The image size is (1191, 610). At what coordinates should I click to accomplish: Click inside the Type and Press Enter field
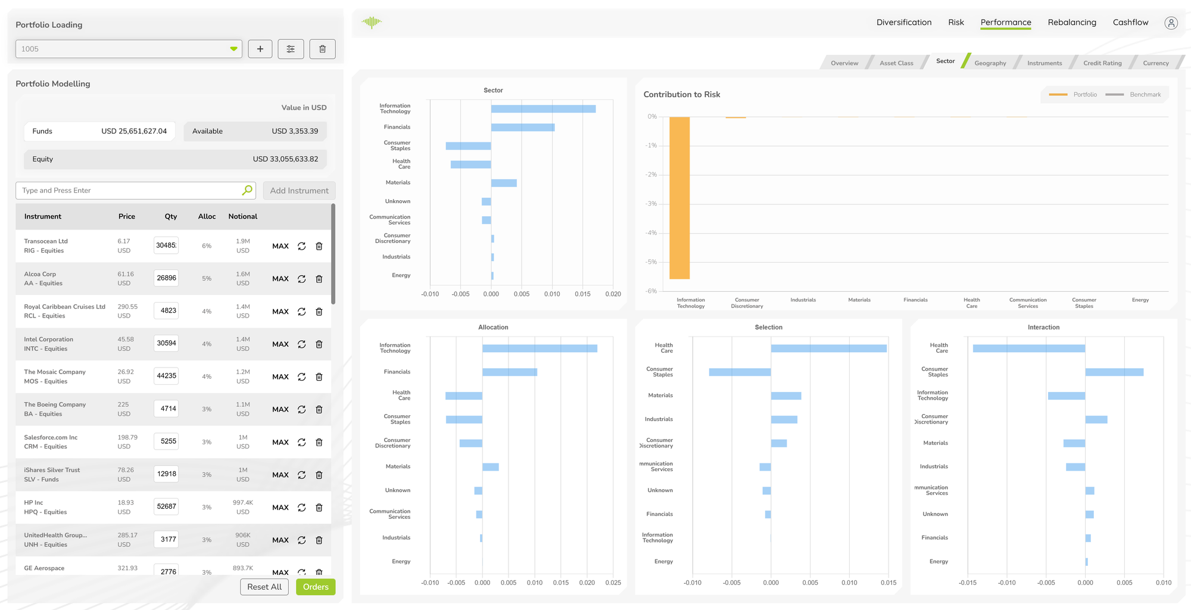119,190
